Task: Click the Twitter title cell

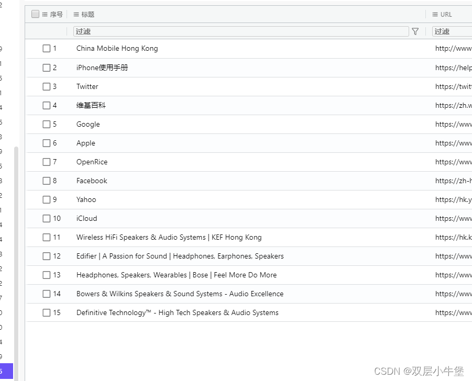Action: coord(87,86)
